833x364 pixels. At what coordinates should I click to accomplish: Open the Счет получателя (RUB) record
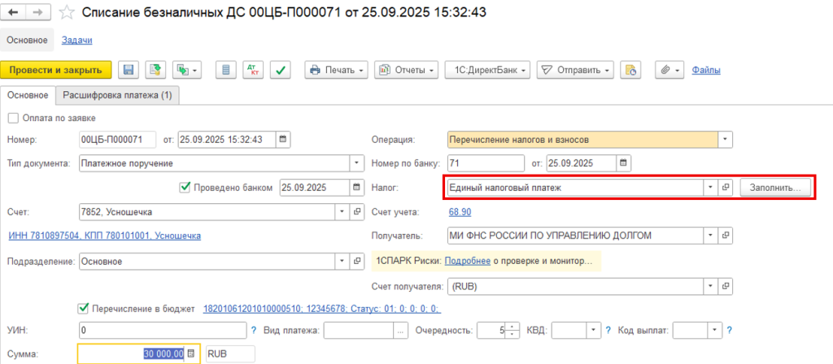[x=725, y=287]
